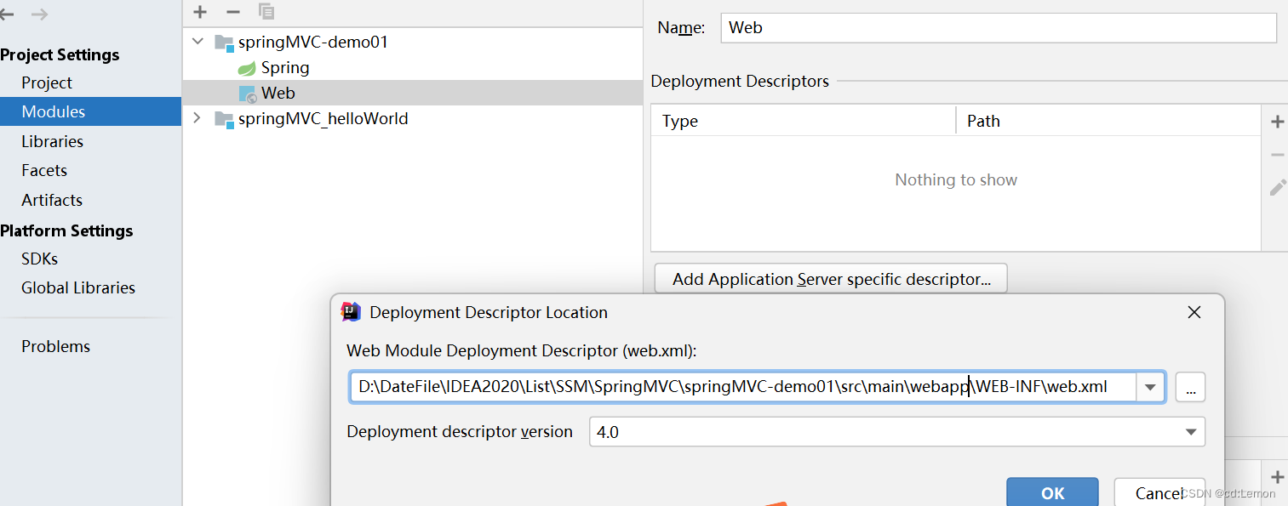Click the remove module minus icon
This screenshot has height=506, width=1288.
pyautogui.click(x=232, y=12)
